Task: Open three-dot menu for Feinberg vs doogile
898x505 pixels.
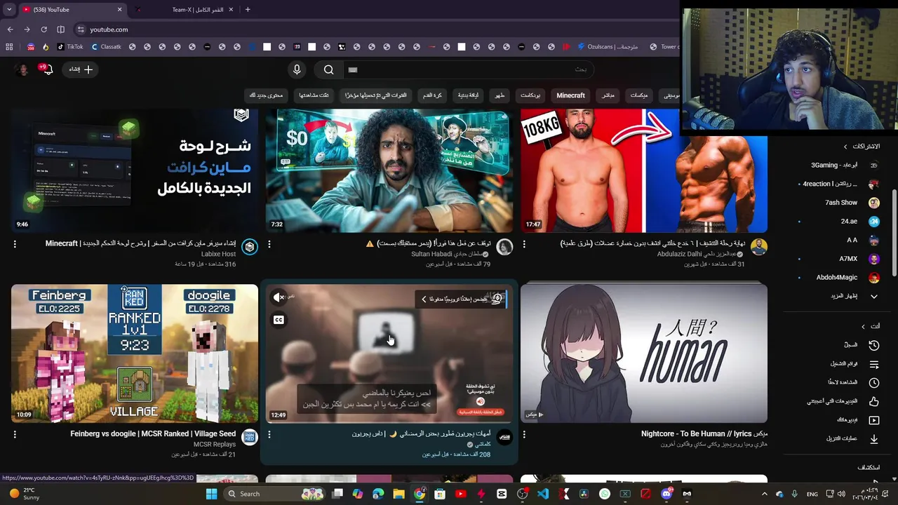Action: (x=15, y=434)
